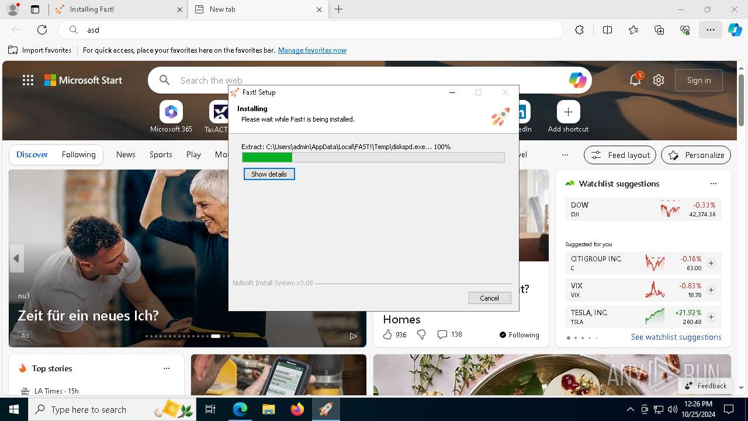Go to previous carousel slide arrow
The image size is (748, 421).
click(x=16, y=258)
